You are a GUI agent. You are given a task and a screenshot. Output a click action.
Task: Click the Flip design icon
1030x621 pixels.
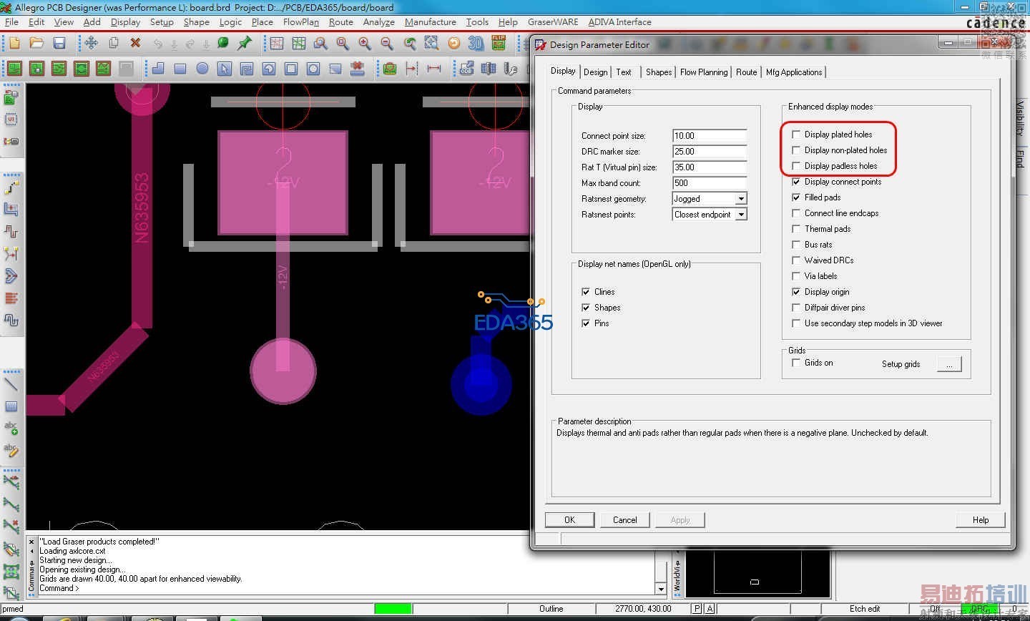pos(499,44)
